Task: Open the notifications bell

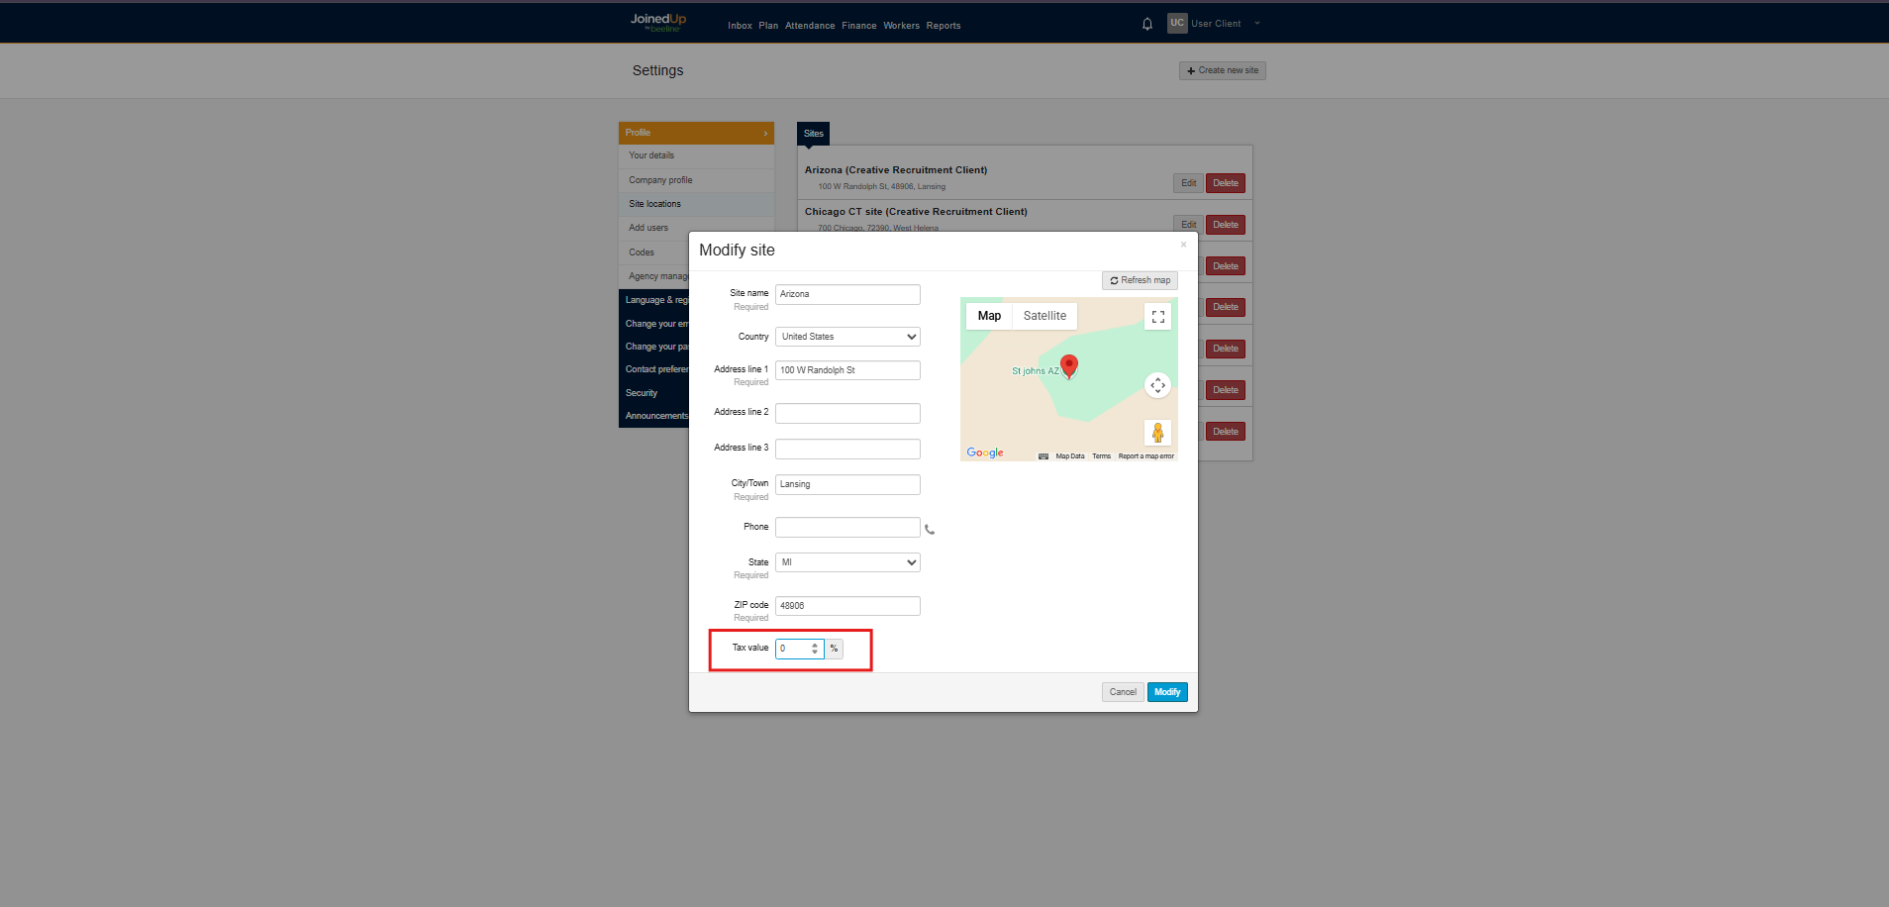Action: 1146,24
